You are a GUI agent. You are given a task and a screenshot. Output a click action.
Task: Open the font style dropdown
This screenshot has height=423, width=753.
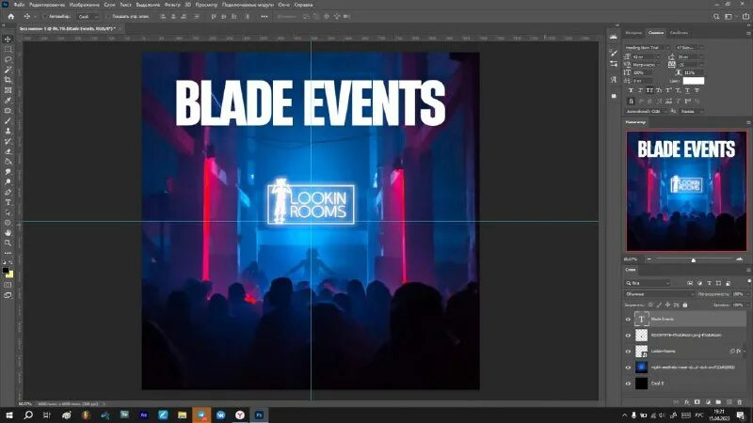pyautogui.click(x=689, y=48)
